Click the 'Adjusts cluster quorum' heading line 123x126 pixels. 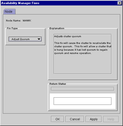pos(68,36)
